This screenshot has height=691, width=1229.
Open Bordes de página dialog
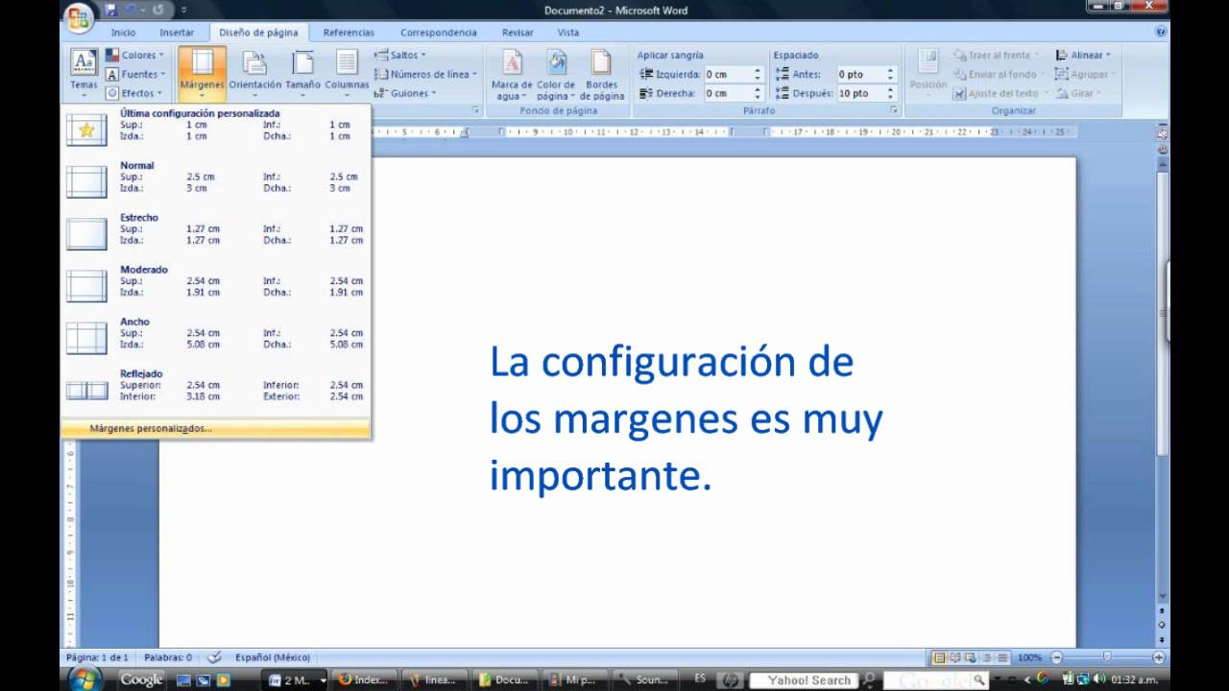(601, 74)
